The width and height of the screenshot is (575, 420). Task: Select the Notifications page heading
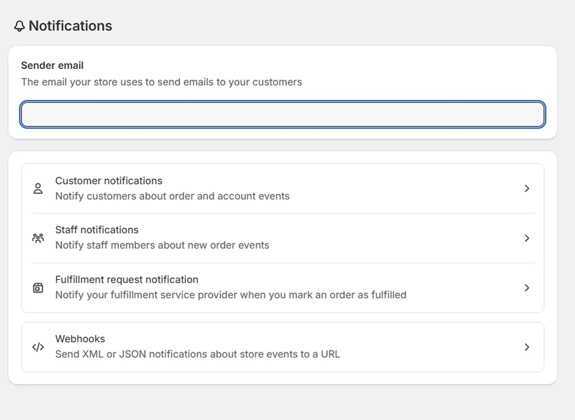pos(70,26)
